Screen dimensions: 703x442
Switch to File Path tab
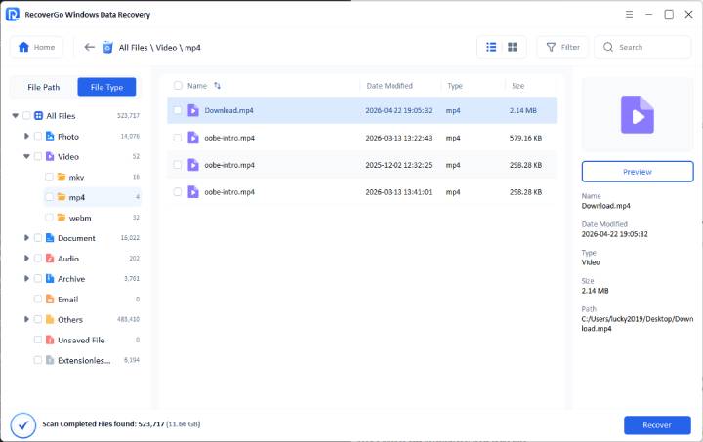pos(44,87)
